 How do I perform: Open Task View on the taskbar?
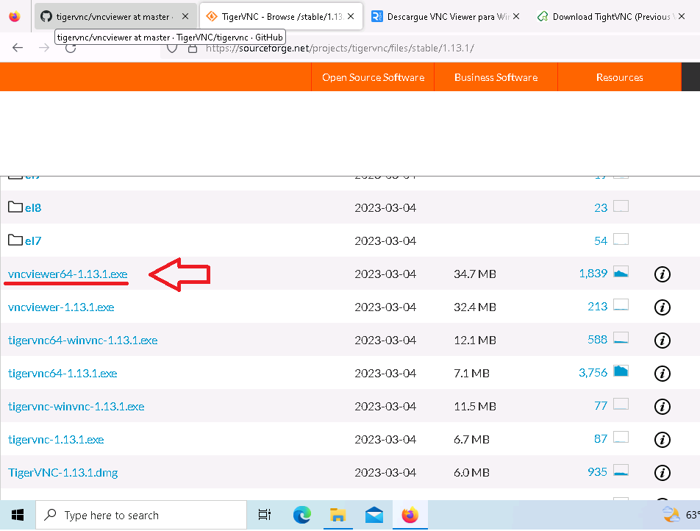265,515
